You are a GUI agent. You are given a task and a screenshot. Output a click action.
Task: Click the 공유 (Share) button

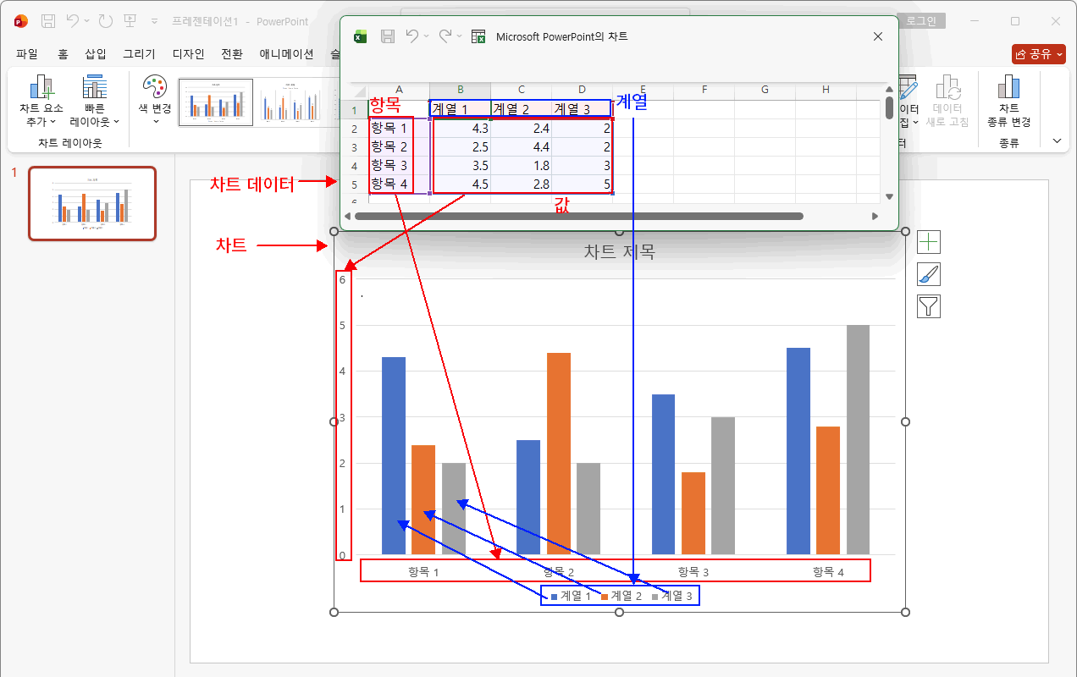pyautogui.click(x=1038, y=54)
